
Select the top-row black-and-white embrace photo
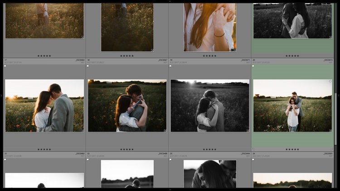pyautogui.click(x=292, y=21)
